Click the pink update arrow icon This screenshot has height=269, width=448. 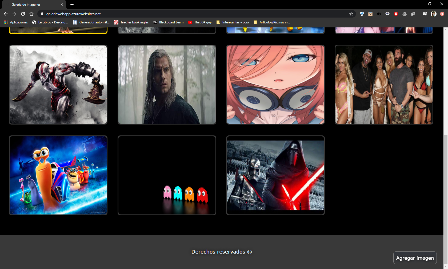442,14
